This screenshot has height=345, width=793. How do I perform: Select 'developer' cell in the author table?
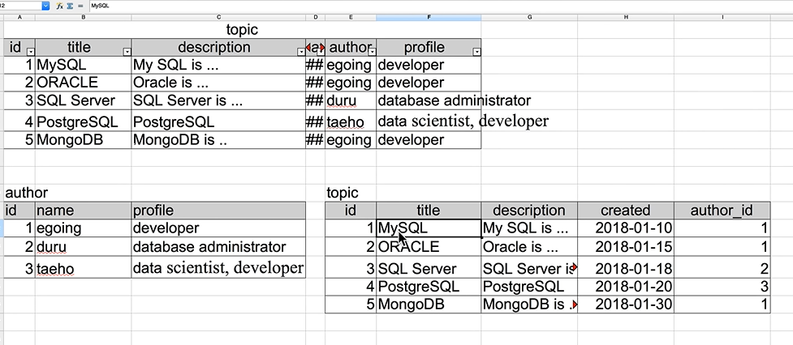(218, 228)
